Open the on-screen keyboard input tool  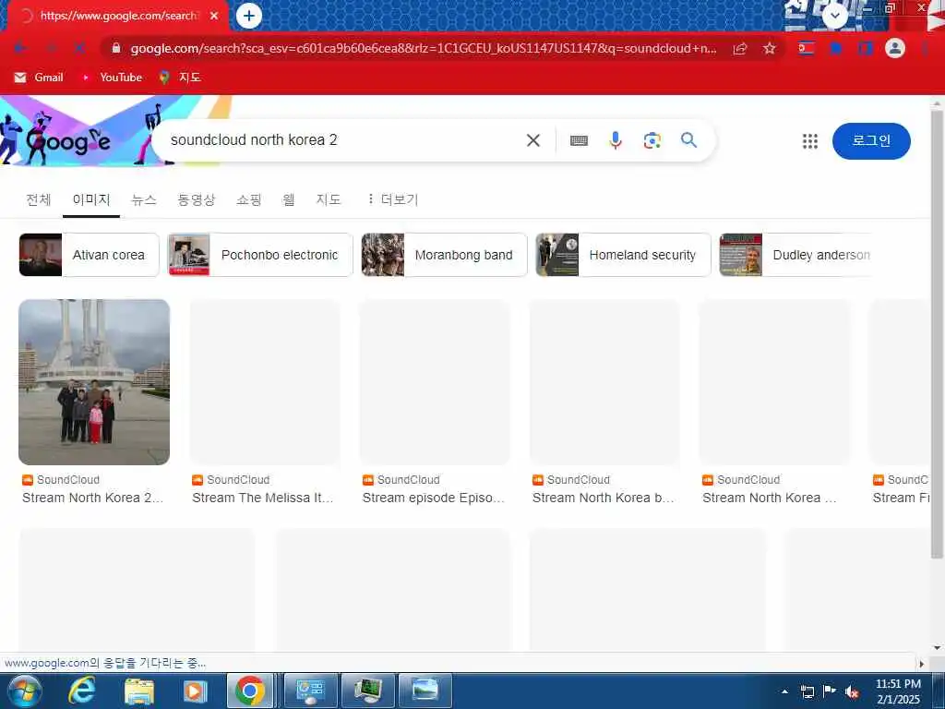click(579, 140)
